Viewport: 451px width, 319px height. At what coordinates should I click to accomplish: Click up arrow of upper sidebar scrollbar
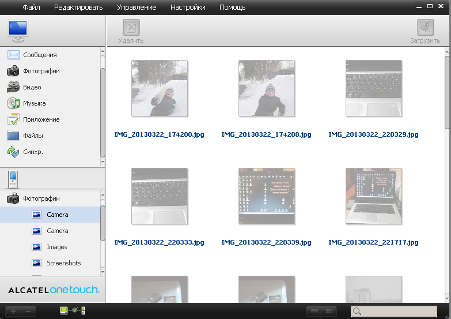103,51
